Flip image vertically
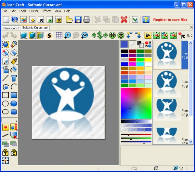Viewport: 195px width, 172px height. [121, 35]
